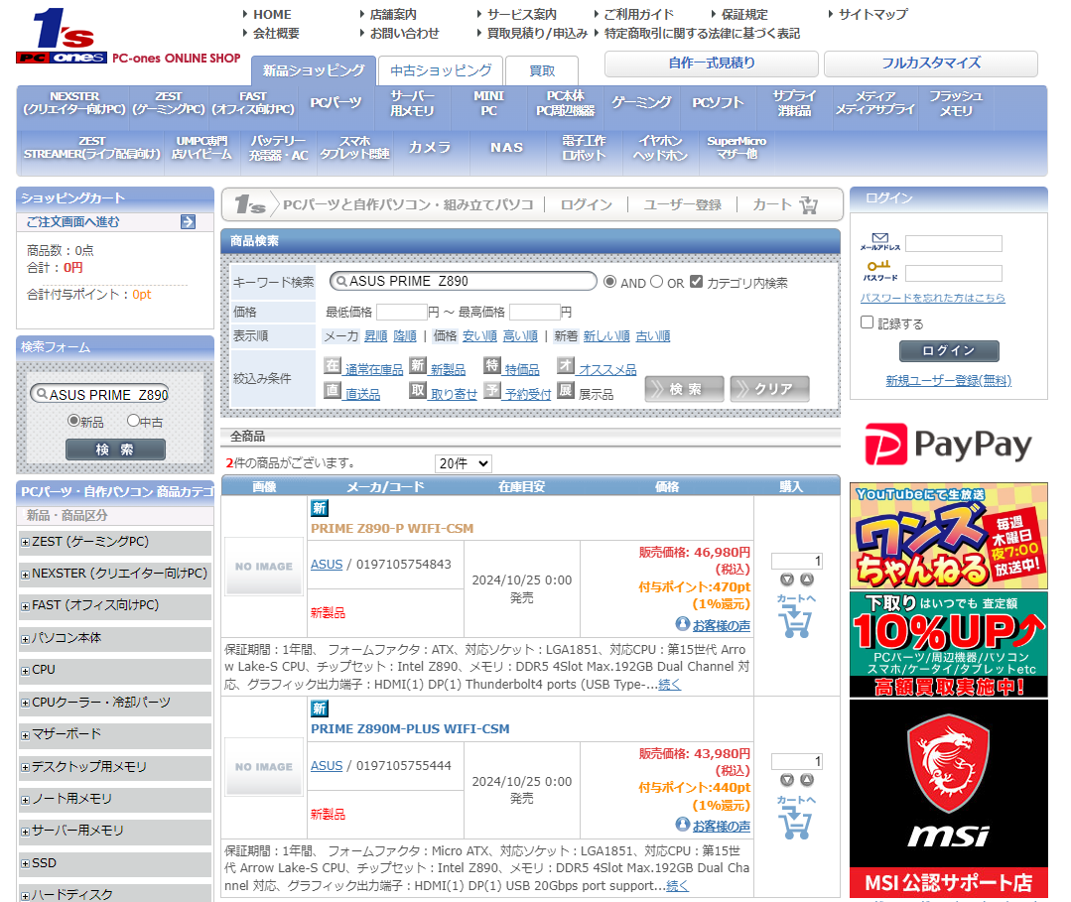Click the 特 icon for 特価品 filter
1071x902 pixels.
tap(491, 366)
